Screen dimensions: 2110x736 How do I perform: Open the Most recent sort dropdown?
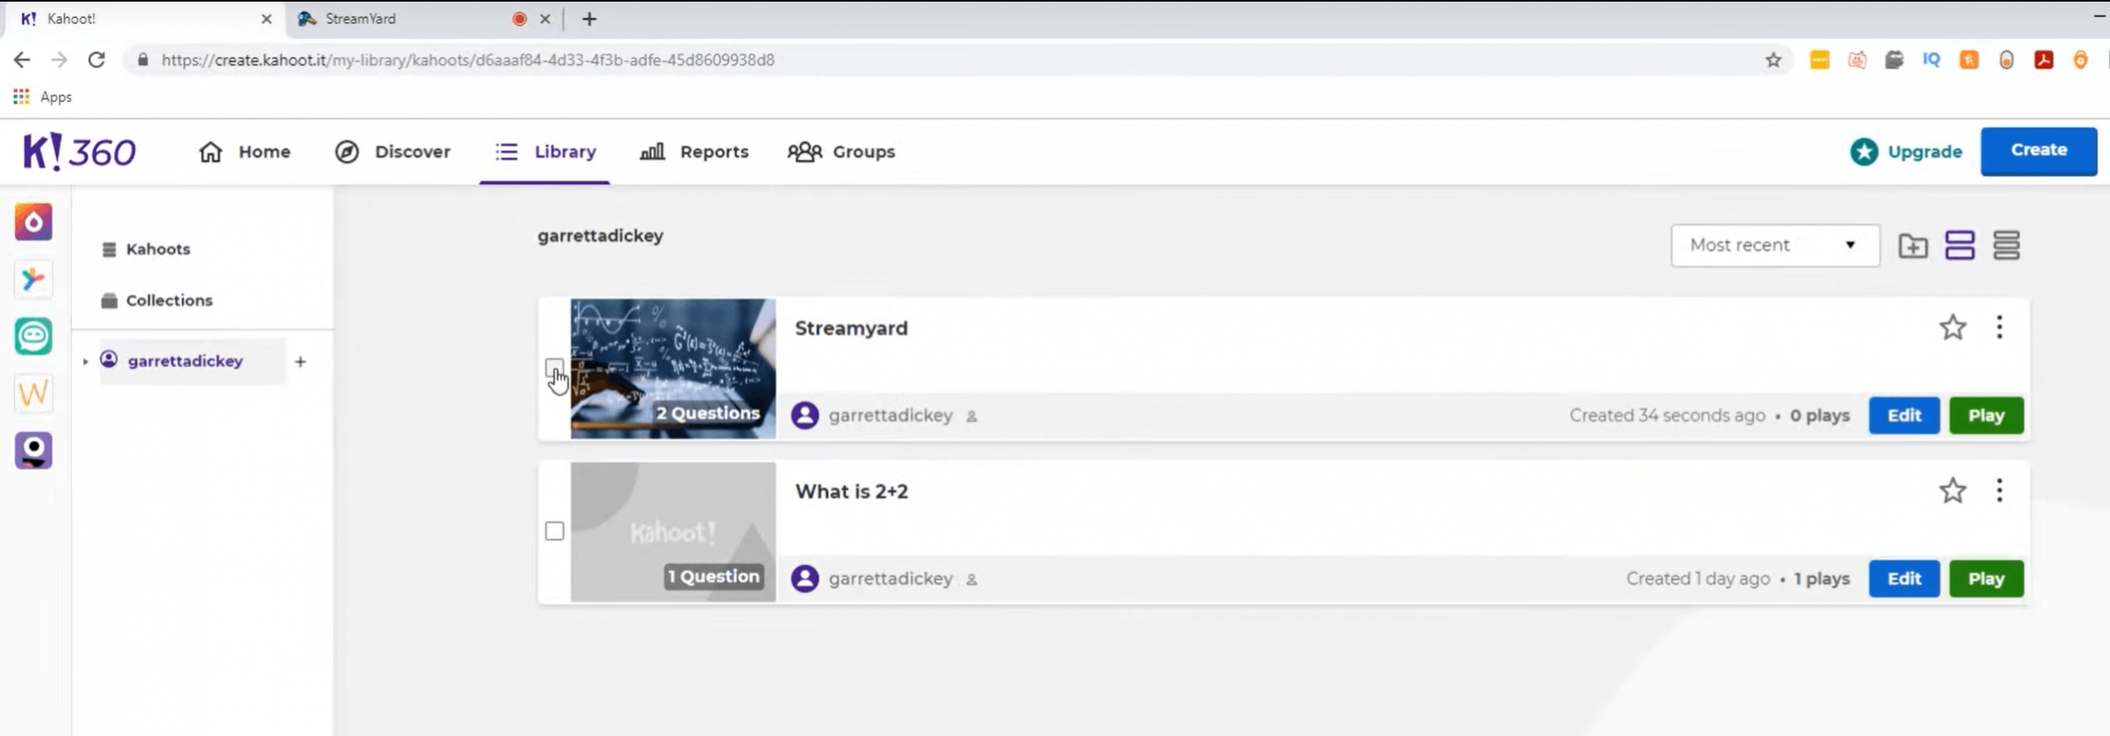click(x=1775, y=245)
